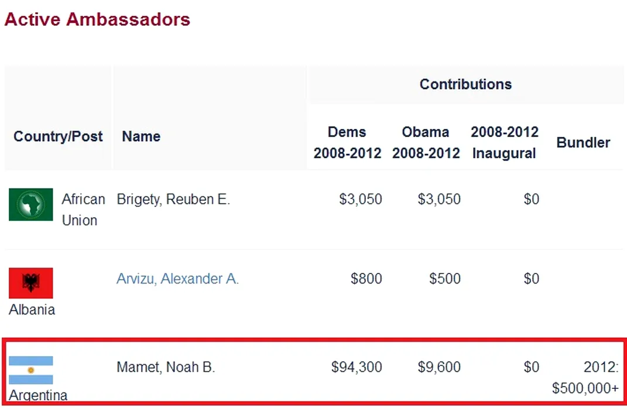This screenshot has width=627, height=410.
Task: Click the Name column header
Action: 141,136
